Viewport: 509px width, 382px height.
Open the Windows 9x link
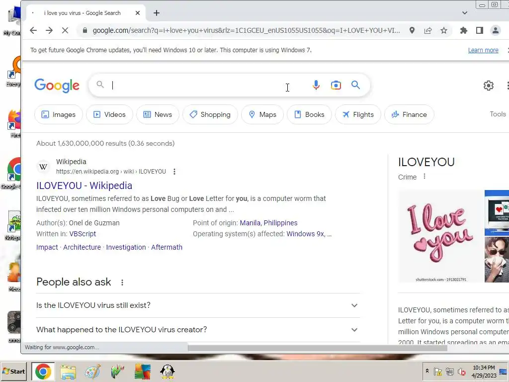tap(305, 234)
